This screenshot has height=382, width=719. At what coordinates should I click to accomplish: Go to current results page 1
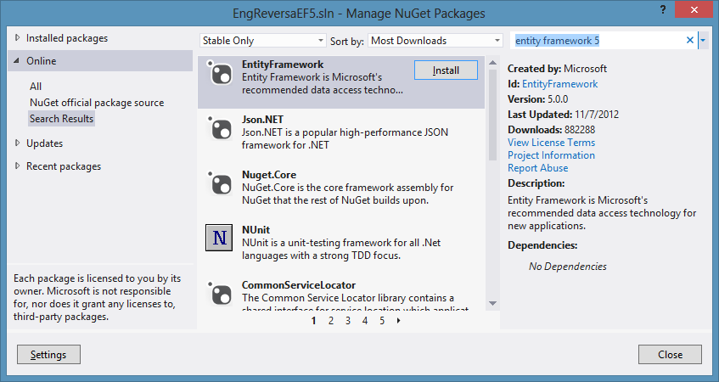coord(313,321)
